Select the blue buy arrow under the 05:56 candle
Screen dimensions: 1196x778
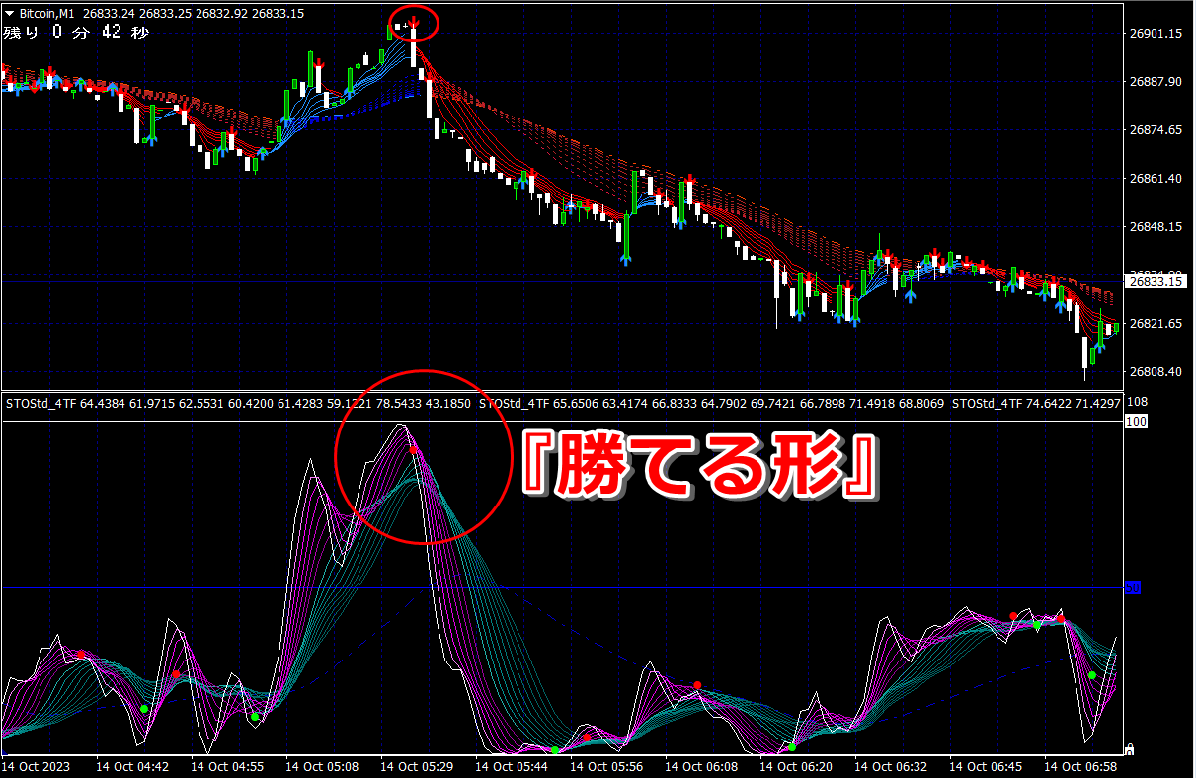click(x=625, y=260)
